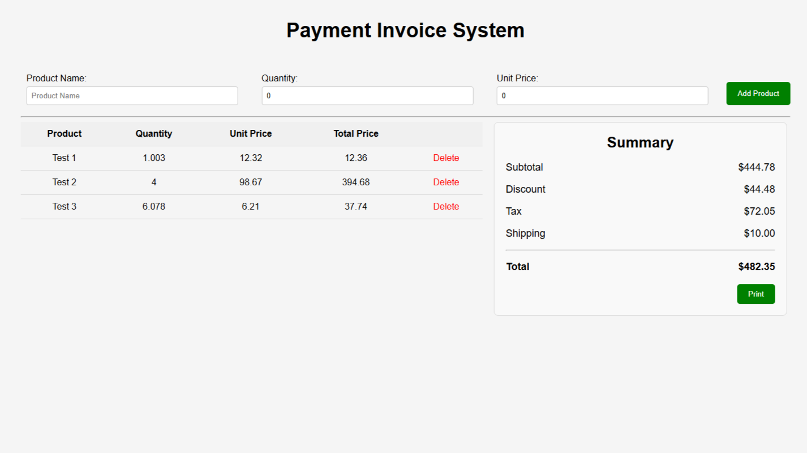The width and height of the screenshot is (807, 453).
Task: Print the invoice with the Print button
Action: coord(756,294)
